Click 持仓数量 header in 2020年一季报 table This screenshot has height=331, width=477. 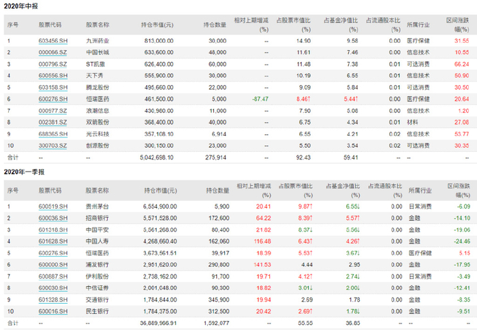217,191
